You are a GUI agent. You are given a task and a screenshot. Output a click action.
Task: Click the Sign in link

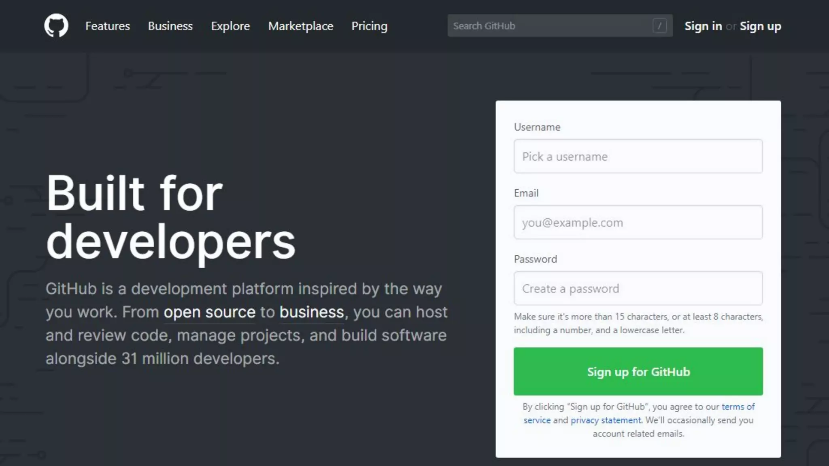[x=703, y=26]
